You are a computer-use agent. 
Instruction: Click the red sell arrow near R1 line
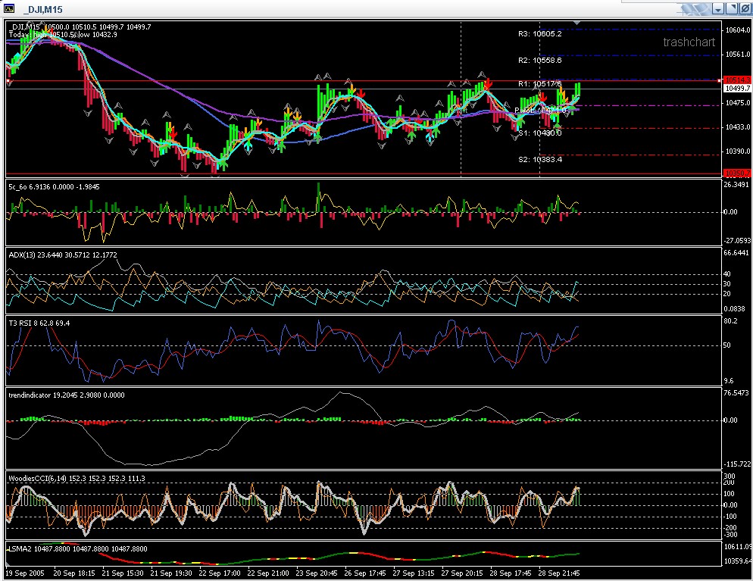488,83
